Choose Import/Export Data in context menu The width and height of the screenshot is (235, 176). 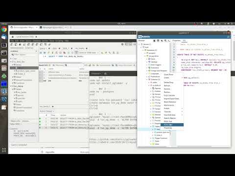click(x=172, y=99)
